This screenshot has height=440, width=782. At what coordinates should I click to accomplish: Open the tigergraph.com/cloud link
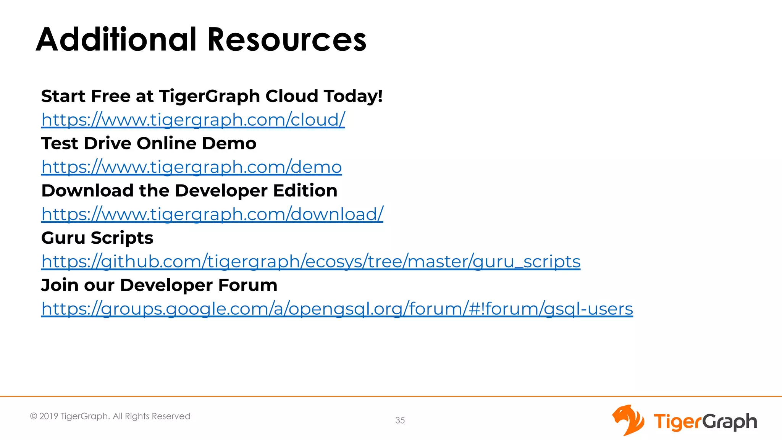click(x=193, y=120)
